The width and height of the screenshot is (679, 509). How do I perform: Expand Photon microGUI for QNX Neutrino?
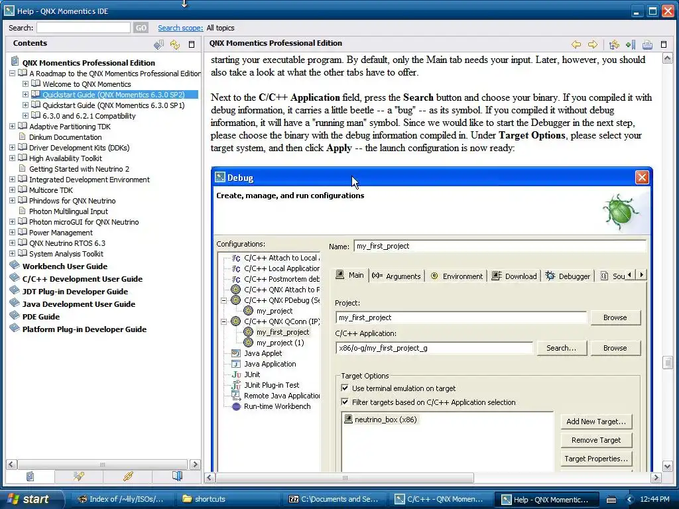click(12, 221)
